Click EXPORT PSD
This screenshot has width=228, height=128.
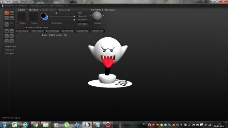[x=83, y=31]
